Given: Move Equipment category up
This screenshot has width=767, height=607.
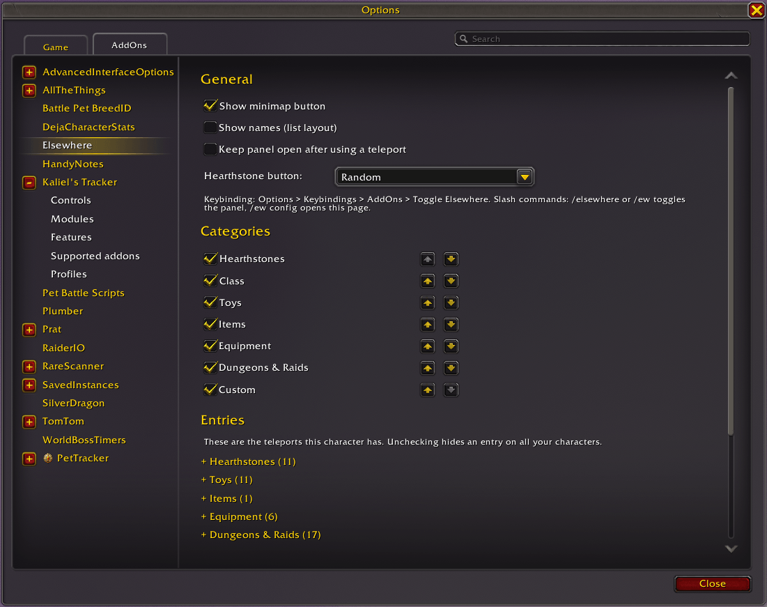Looking at the screenshot, I should tap(428, 346).
